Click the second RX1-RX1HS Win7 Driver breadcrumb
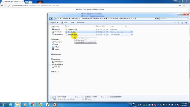This screenshot has width=190, height=107. [119, 18]
